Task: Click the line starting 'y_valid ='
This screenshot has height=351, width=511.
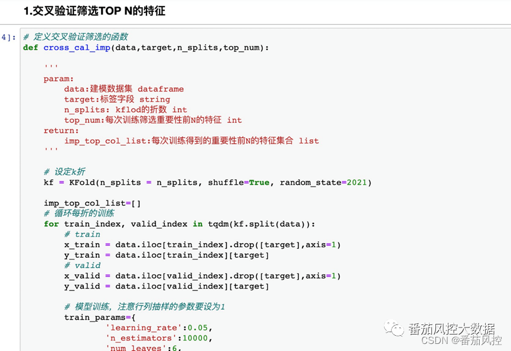Action: pos(167,286)
